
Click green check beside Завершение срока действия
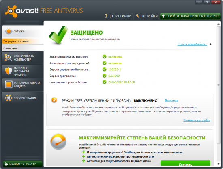[x=105, y=82]
